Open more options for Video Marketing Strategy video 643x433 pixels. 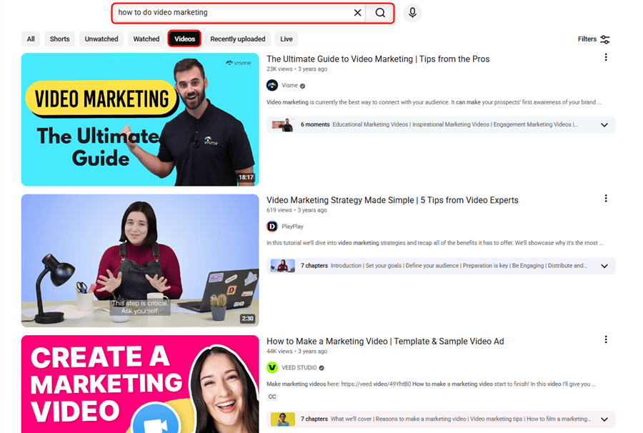[606, 199]
